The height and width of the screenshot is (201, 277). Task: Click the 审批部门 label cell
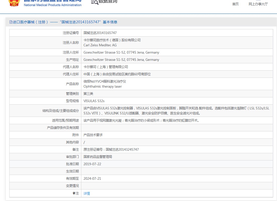pos(45,157)
